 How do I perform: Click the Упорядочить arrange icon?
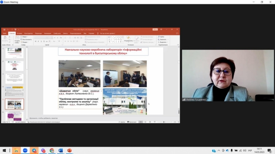pos(128,39)
